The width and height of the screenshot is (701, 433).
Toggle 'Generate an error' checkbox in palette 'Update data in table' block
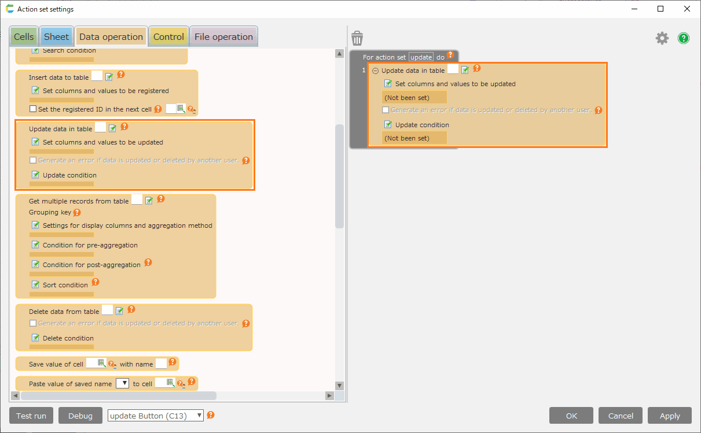[x=33, y=160]
